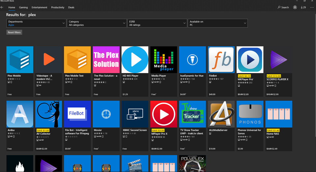316x172 pixels.
Task: Click the SAVE $1.80 badge on AV Collector
Action: (x=43, y=130)
